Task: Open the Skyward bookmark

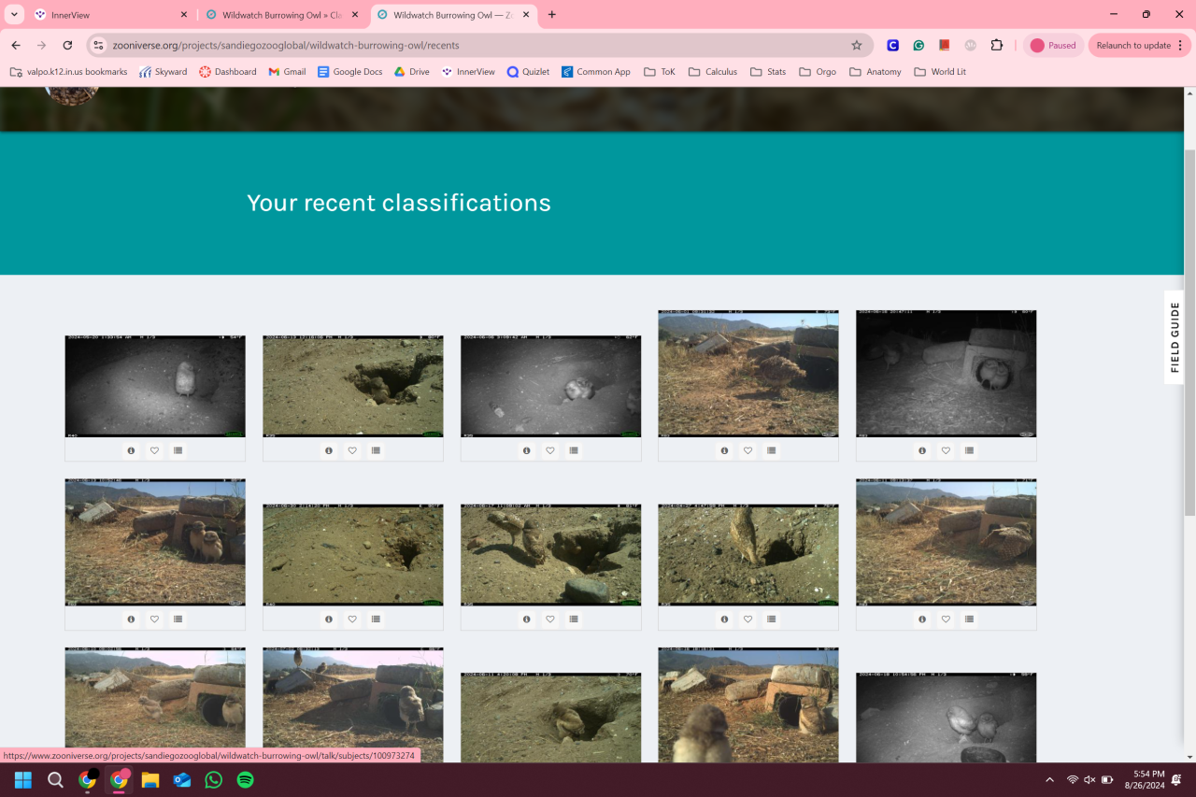Action: point(164,72)
